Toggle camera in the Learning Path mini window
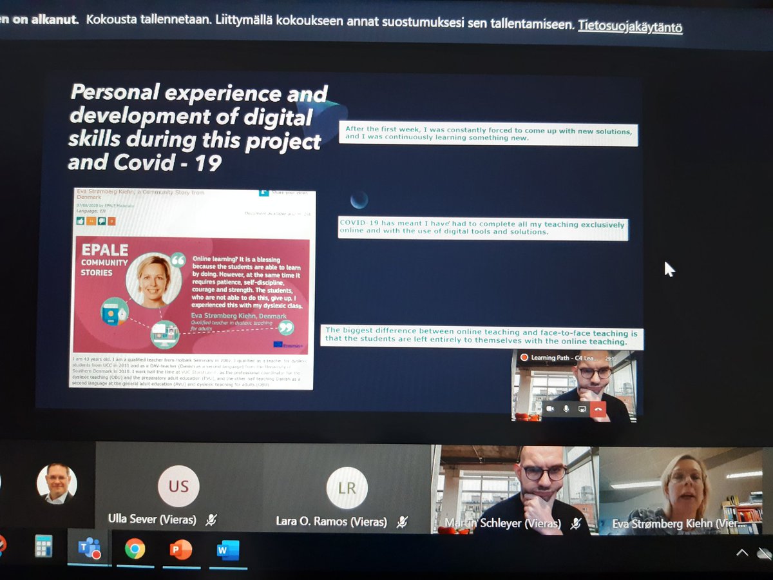 point(550,409)
